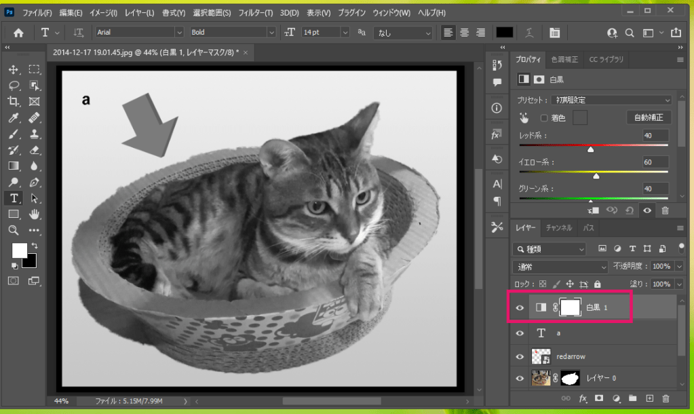Select the Move tool
The width and height of the screenshot is (694, 414).
(13, 70)
